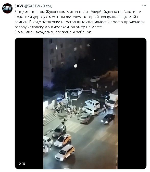Click the SAW display name
Image resolution: width=150 pixels, height=172 pixels.
[x=19, y=6]
